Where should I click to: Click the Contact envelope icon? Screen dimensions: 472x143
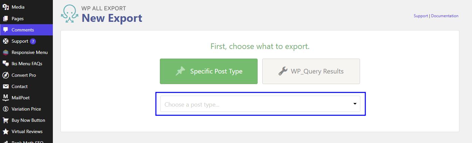coord(6,86)
